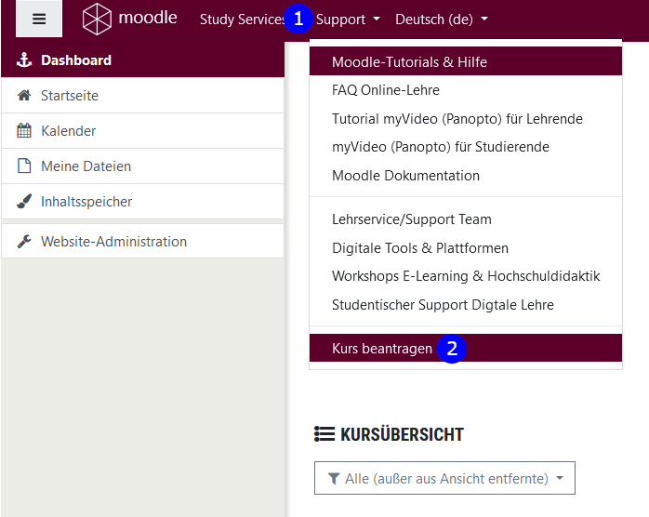Open the Deutsch (de) language dropdown
This screenshot has height=517, width=649.
(442, 19)
